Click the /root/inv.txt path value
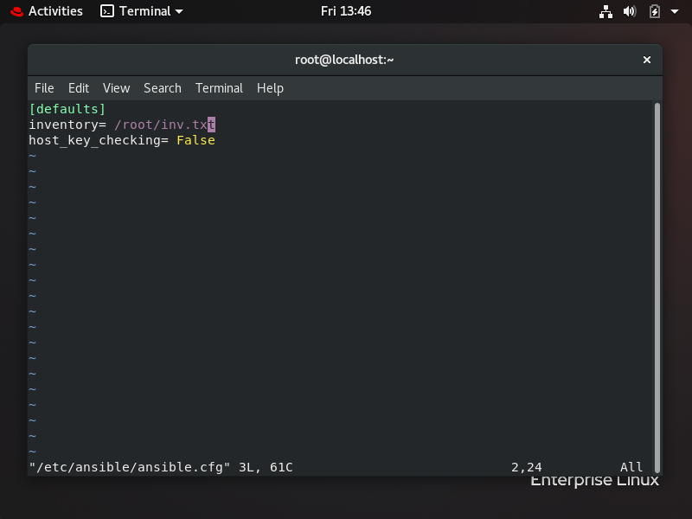This screenshot has width=692, height=519. click(x=164, y=125)
